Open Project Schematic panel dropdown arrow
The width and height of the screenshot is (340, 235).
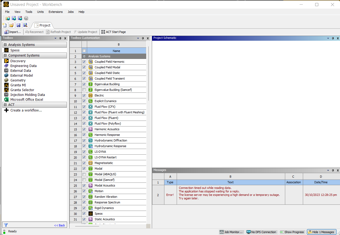tap(328, 38)
